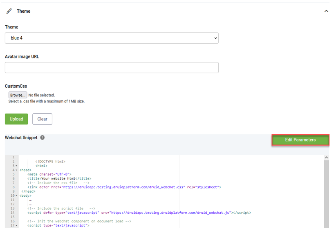This screenshot has width=334, height=231.
Task: Click the help icon next to Webchat Snippet
Action: pos(43,138)
